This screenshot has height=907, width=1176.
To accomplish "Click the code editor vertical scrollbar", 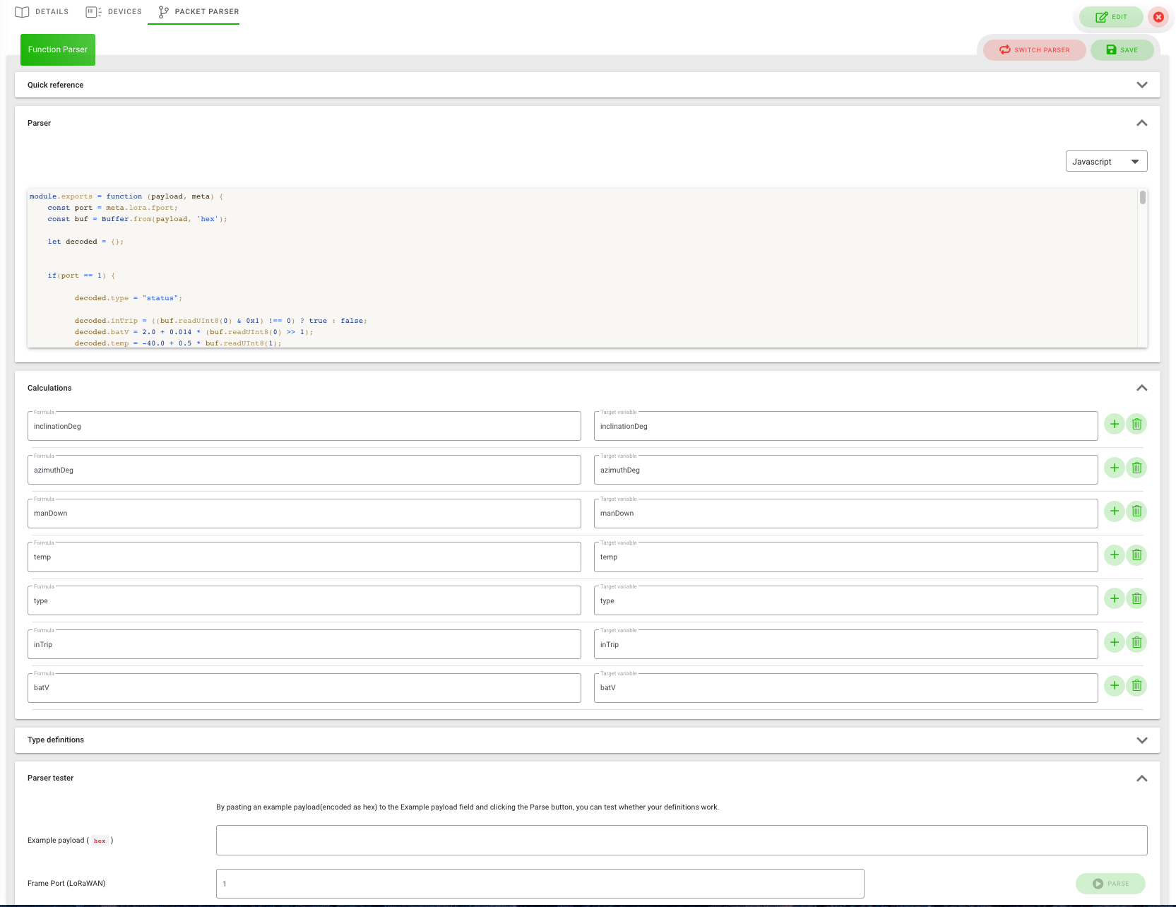I will pos(1142,198).
